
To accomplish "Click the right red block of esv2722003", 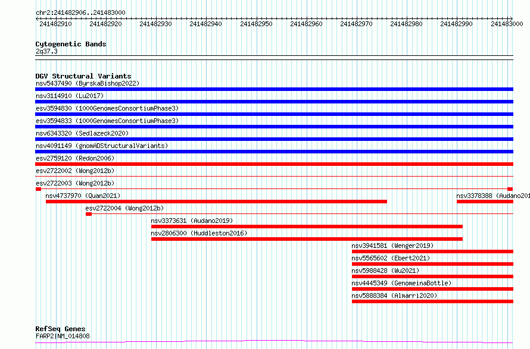I will click(x=510, y=189).
